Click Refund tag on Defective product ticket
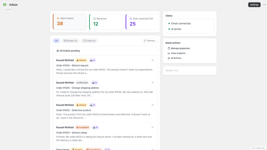Image resolution: width=267 pixels, height=150 pixels. [x=81, y=105]
